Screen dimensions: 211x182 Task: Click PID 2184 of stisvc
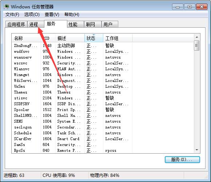tap(47, 98)
